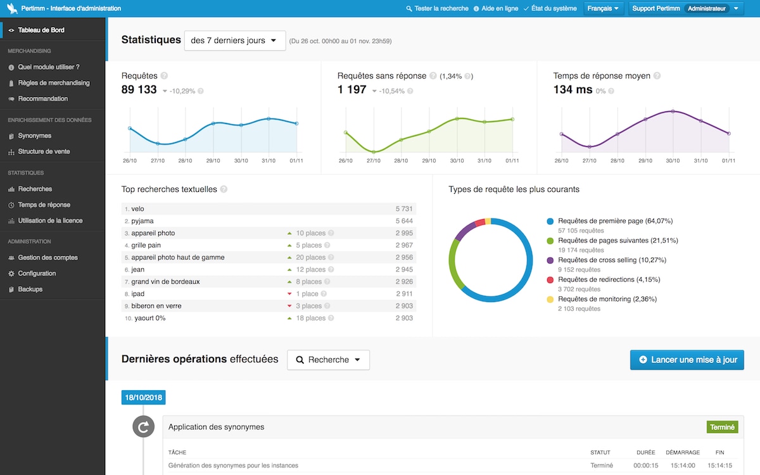Click help icon beside Temps de réponse moyen

coord(657,76)
